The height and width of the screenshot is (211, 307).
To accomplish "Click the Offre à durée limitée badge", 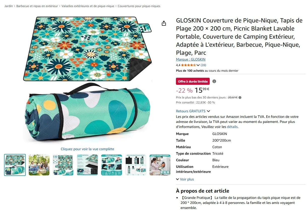I will (x=193, y=81).
